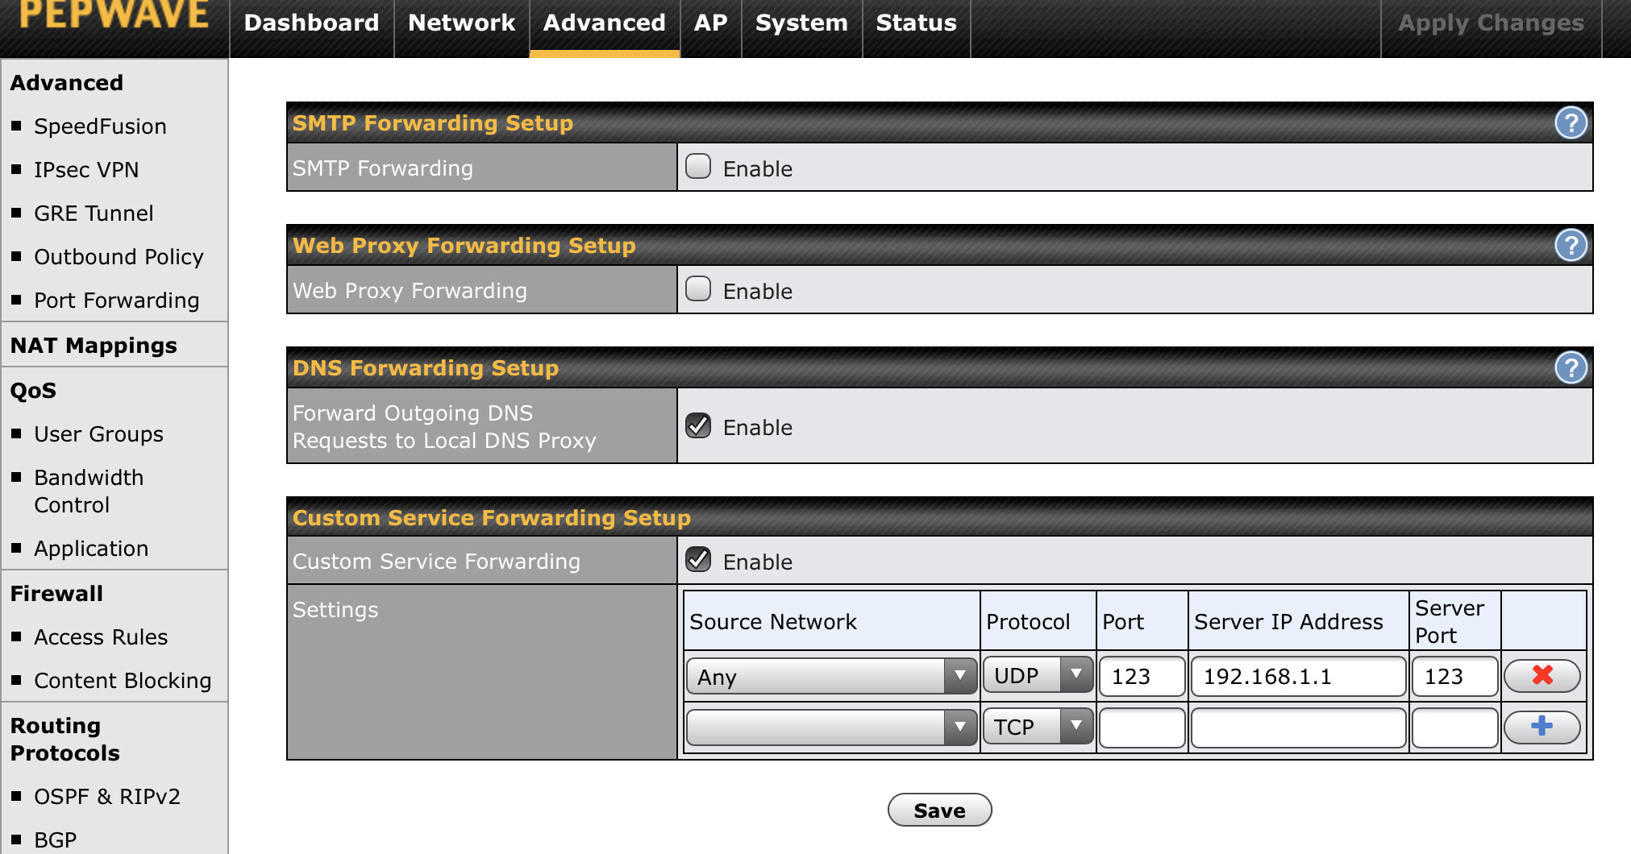Enable SMTP Forwarding
This screenshot has width=1631, height=854.
pyautogui.click(x=697, y=166)
